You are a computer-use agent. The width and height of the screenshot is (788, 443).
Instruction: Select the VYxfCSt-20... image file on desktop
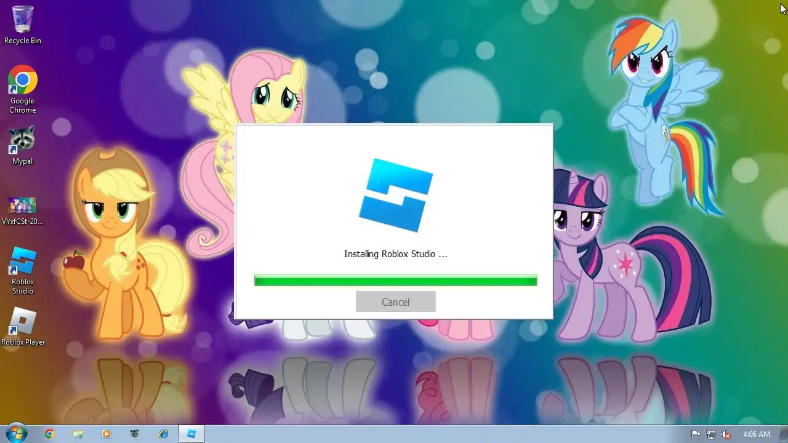(x=23, y=209)
